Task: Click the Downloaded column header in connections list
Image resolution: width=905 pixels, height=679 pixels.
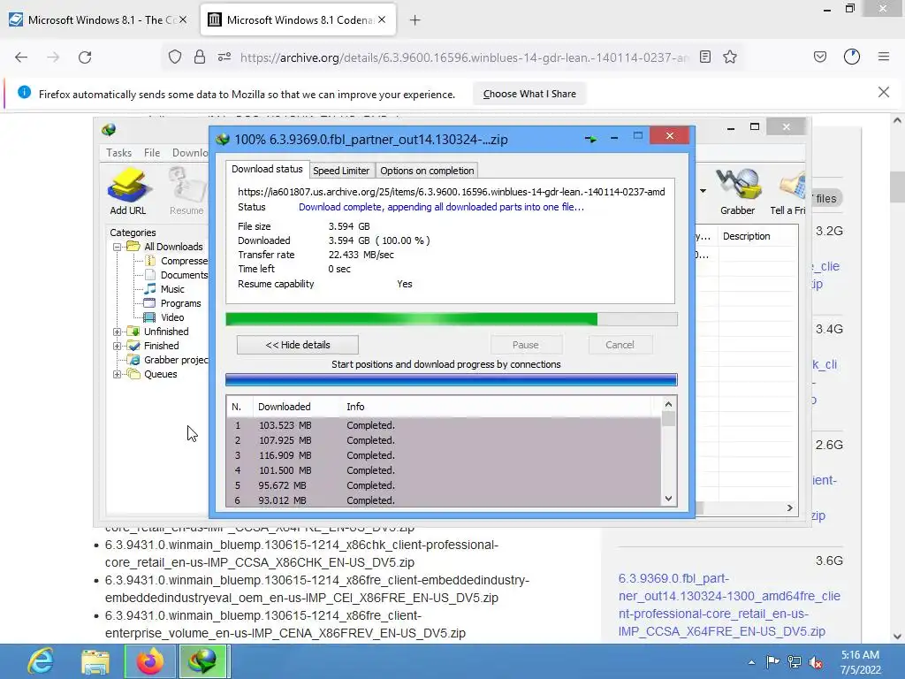Action: coord(297,407)
